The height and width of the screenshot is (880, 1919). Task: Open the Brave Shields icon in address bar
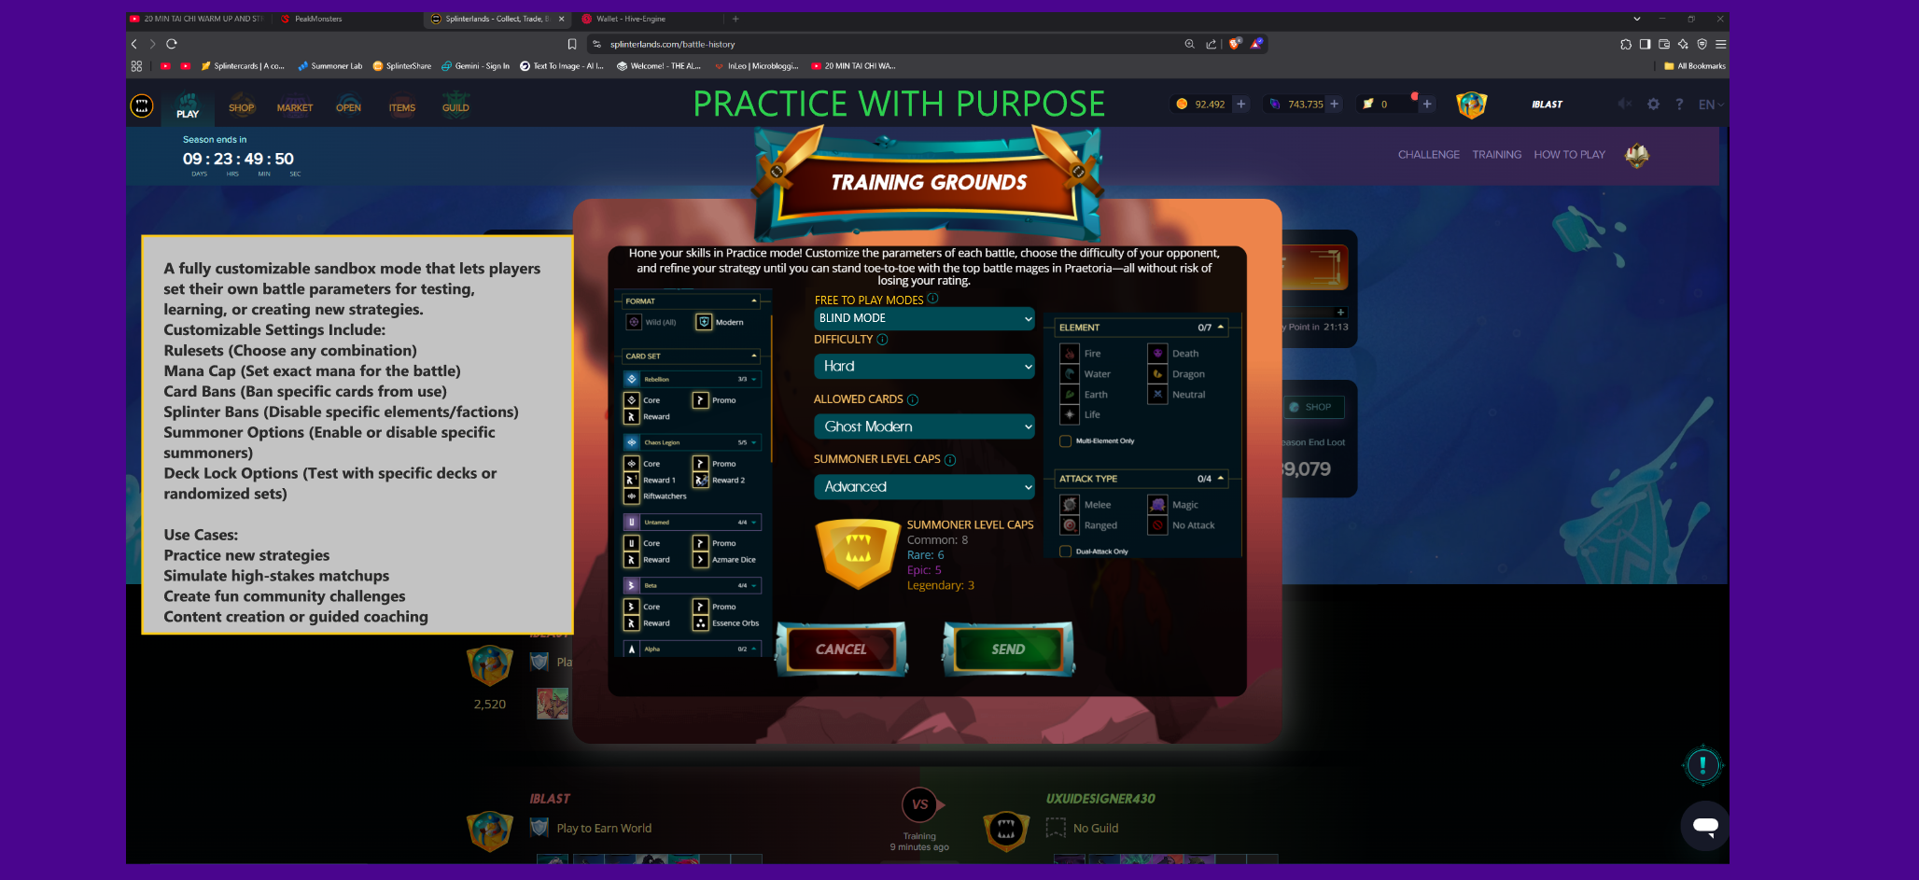click(x=1235, y=44)
